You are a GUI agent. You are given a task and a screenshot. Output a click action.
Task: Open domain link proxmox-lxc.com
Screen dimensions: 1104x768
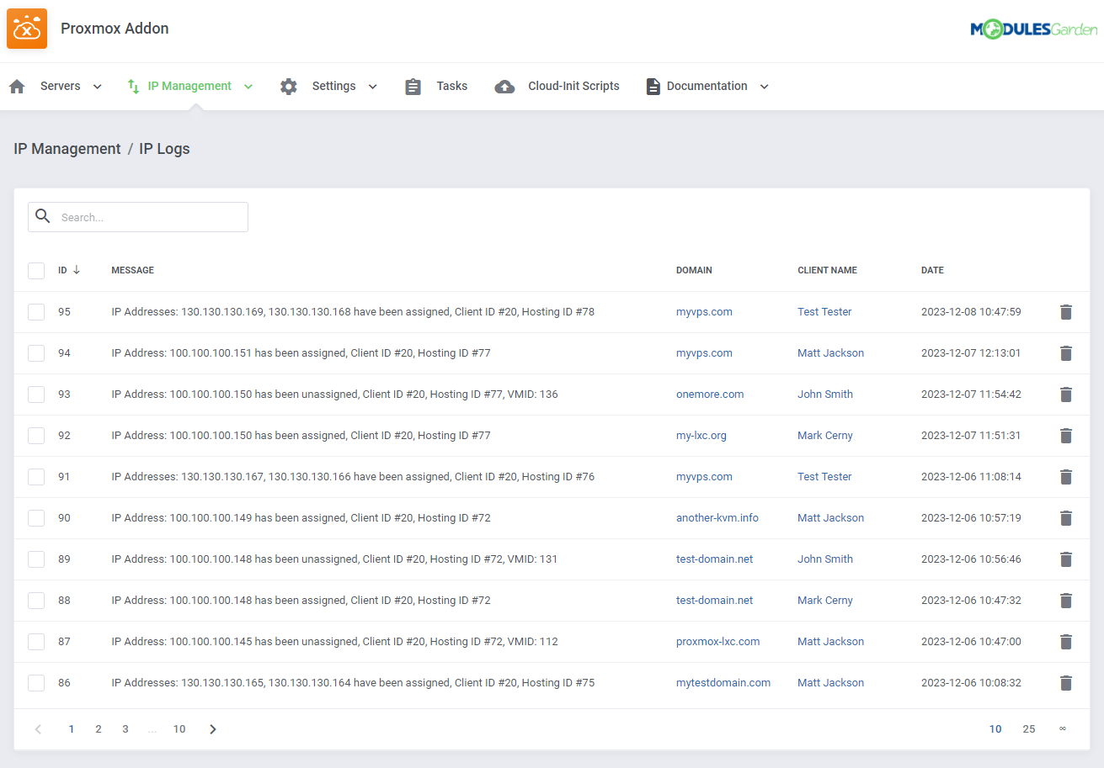718,642
